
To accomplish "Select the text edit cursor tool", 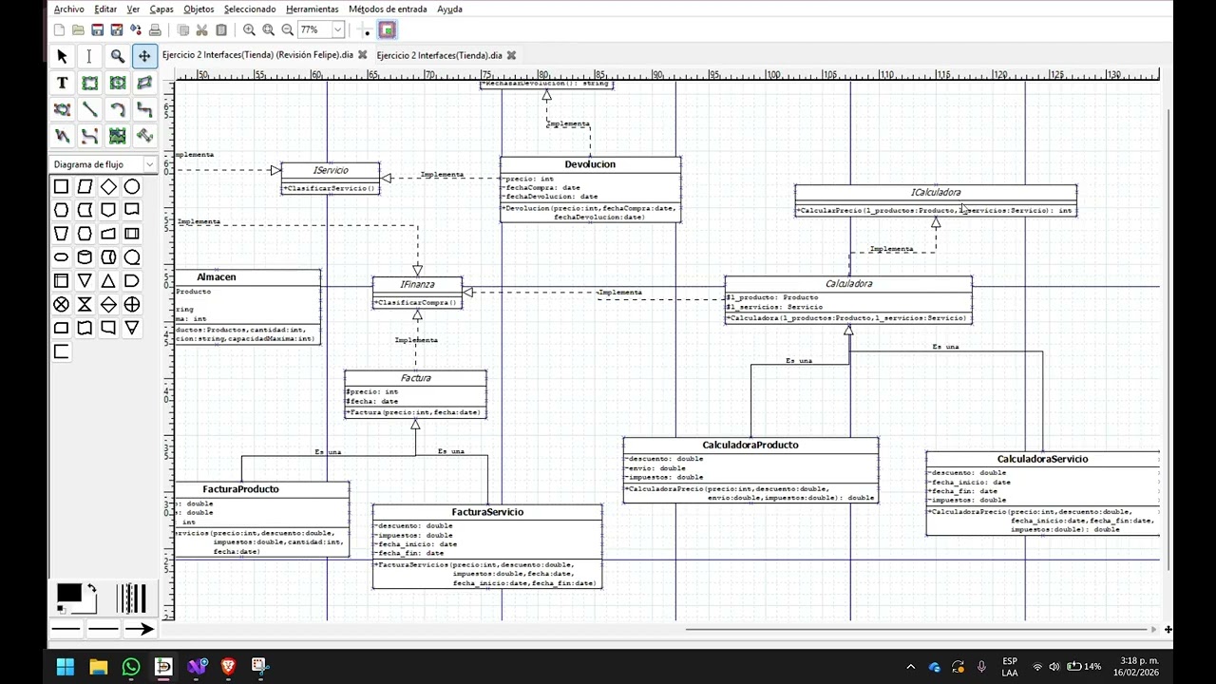I will point(89,56).
